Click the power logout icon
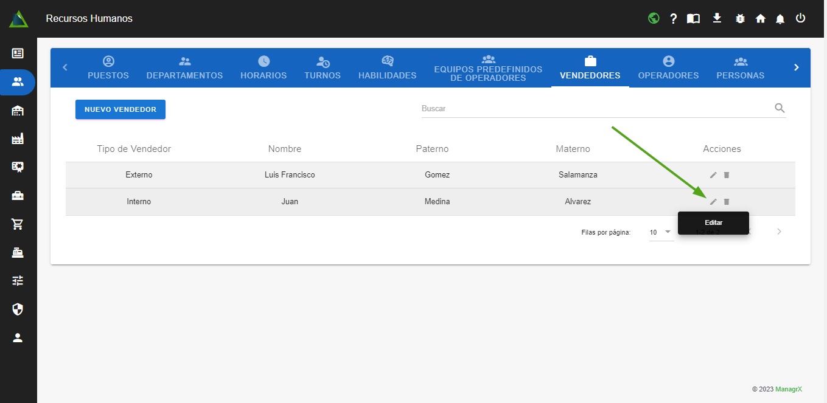The width and height of the screenshot is (827, 403). [800, 18]
